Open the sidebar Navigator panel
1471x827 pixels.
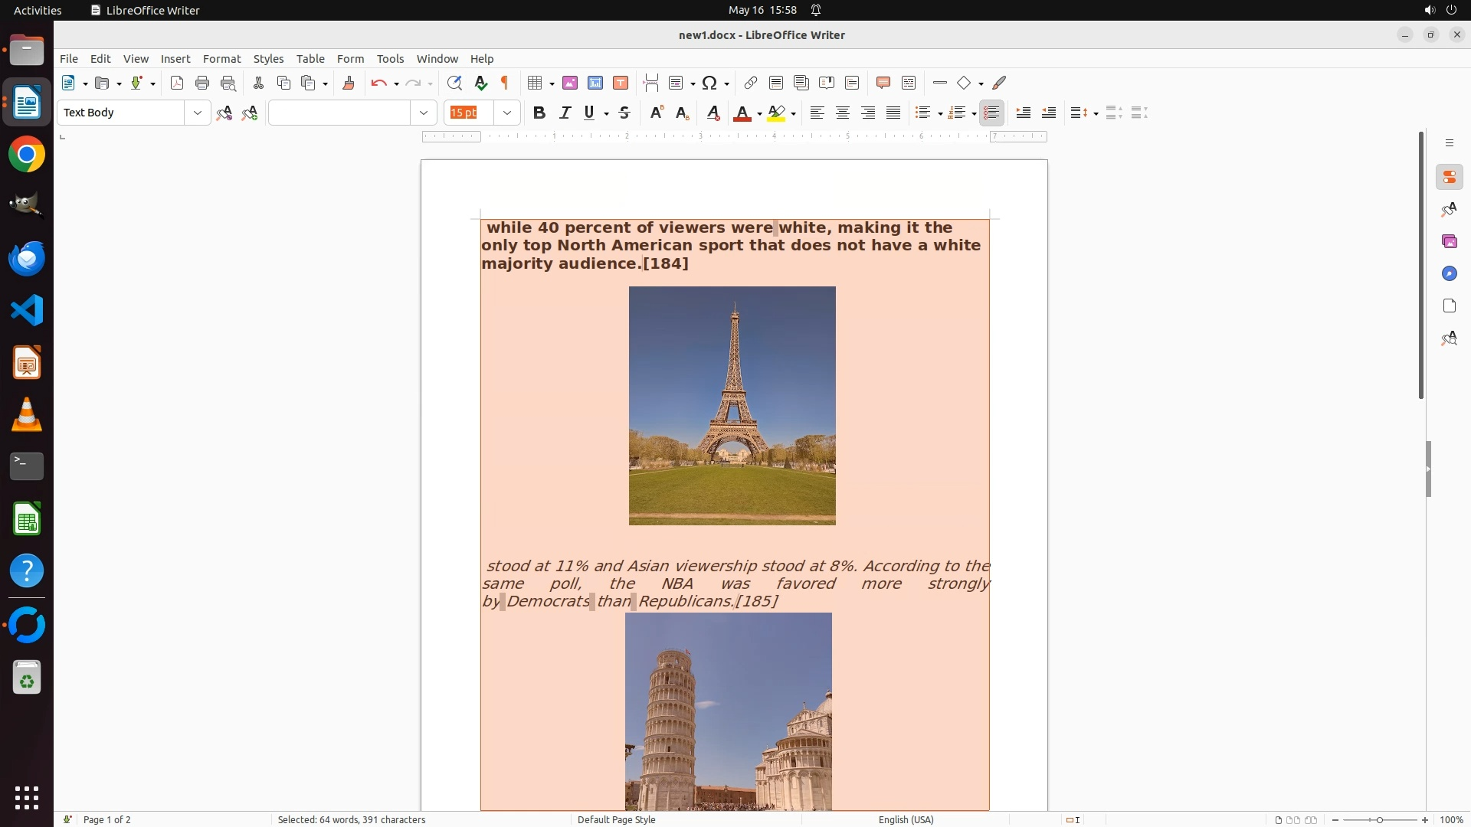coord(1449,273)
